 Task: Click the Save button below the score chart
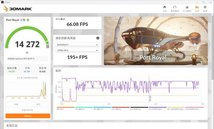coord(38,104)
